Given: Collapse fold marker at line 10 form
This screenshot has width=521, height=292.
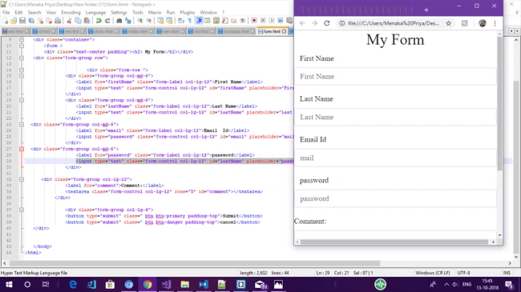Looking at the screenshot, I should pos(22,46).
